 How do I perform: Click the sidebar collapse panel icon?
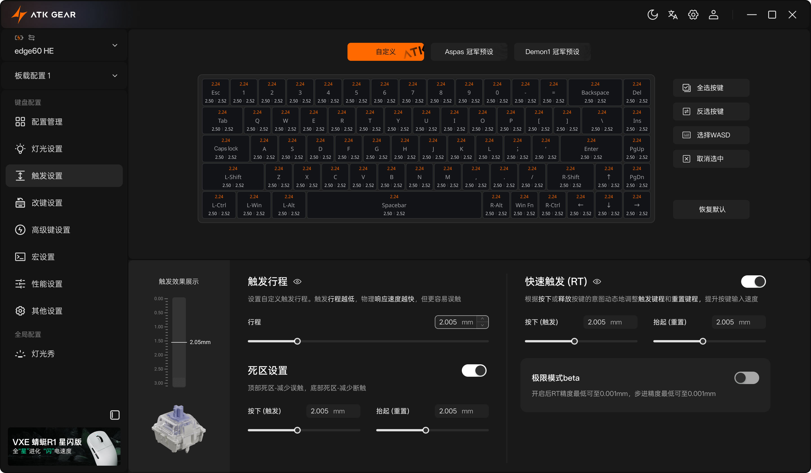[115, 415]
